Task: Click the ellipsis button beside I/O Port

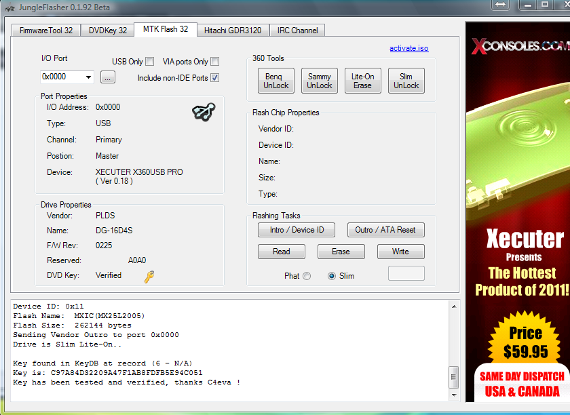Action: tap(108, 77)
